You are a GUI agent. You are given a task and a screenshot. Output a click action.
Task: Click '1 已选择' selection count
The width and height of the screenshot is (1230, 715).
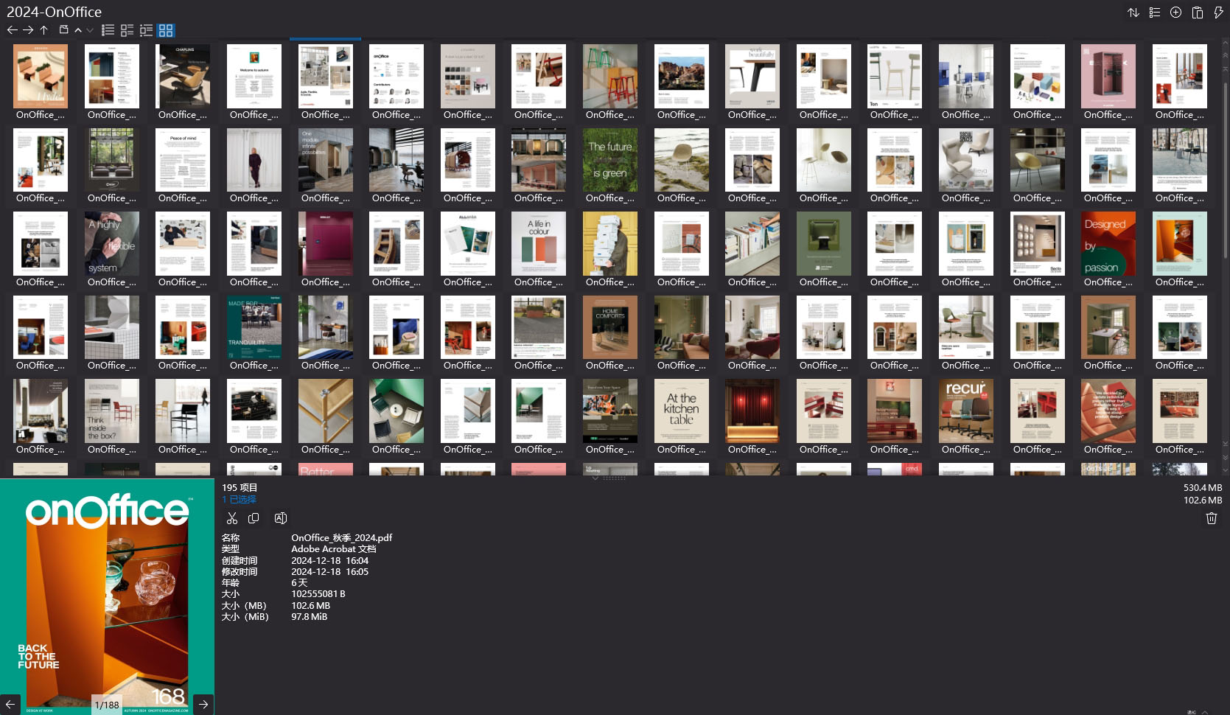240,500
